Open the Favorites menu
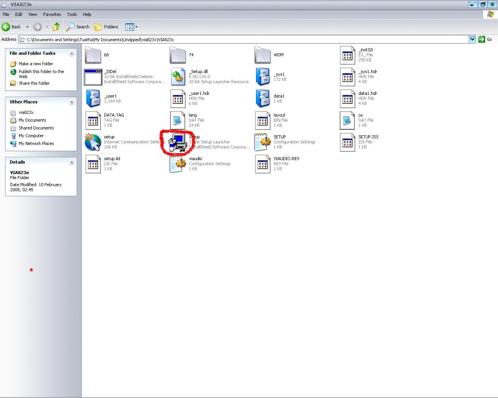The height and width of the screenshot is (398, 498). tap(52, 14)
